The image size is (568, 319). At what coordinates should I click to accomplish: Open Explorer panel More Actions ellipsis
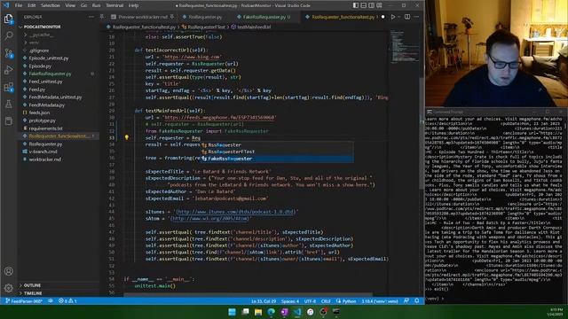pyautogui.click(x=91, y=17)
